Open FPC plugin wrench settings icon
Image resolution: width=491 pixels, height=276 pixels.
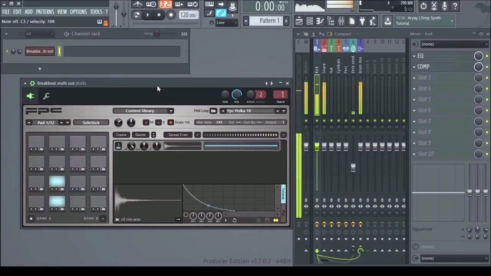point(46,96)
